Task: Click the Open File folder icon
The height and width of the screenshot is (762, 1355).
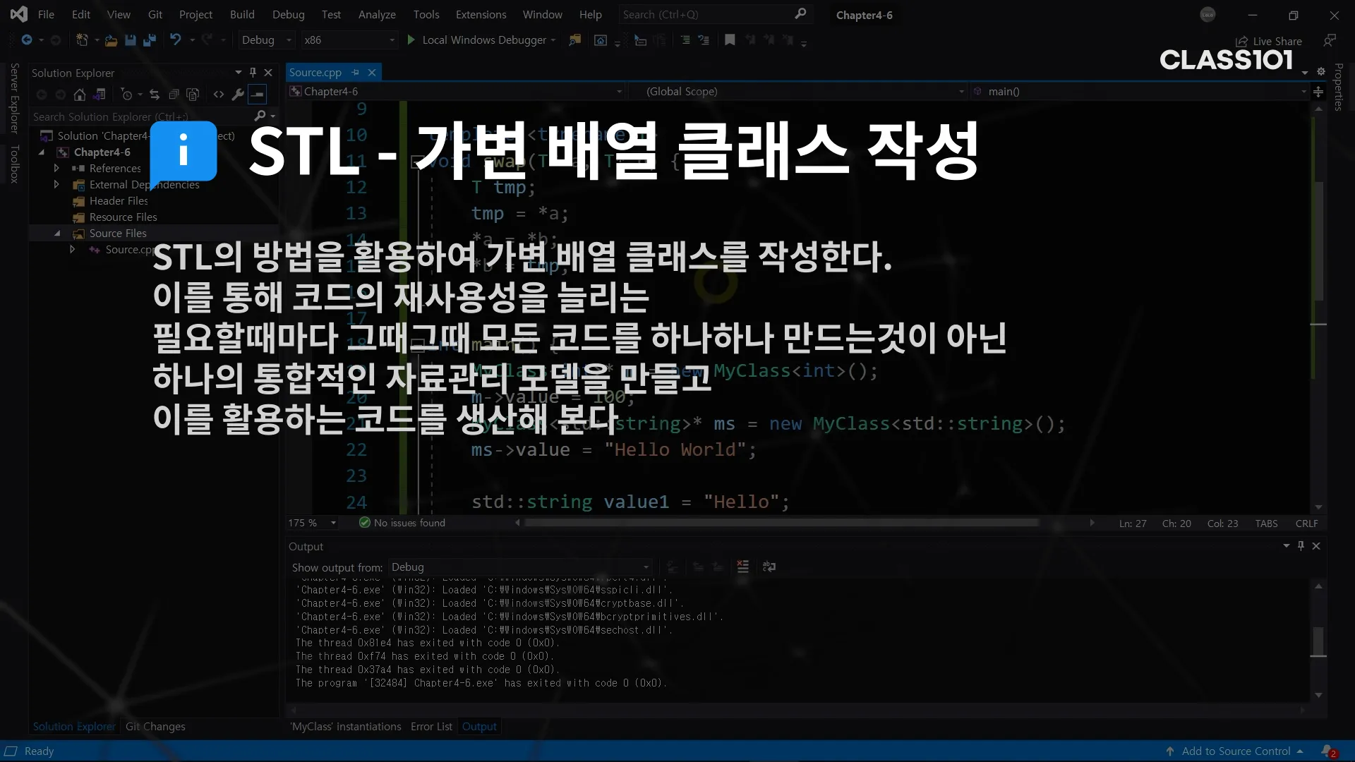Action: click(x=111, y=40)
